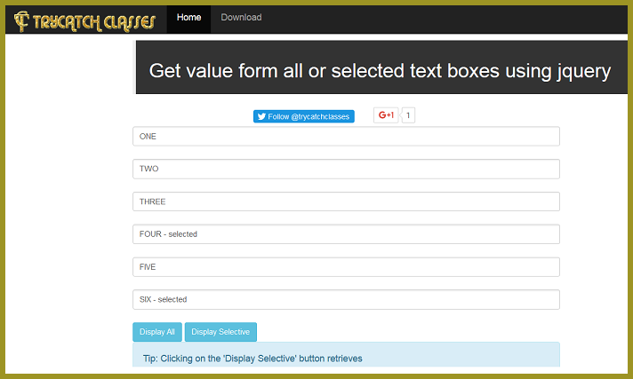Image resolution: width=633 pixels, height=379 pixels.
Task: Click the 'C' emblem in the logo
Action: [x=21, y=21]
